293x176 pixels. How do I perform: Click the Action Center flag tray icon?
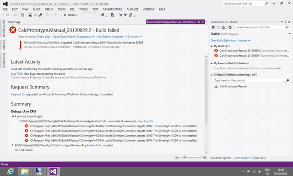249,171
